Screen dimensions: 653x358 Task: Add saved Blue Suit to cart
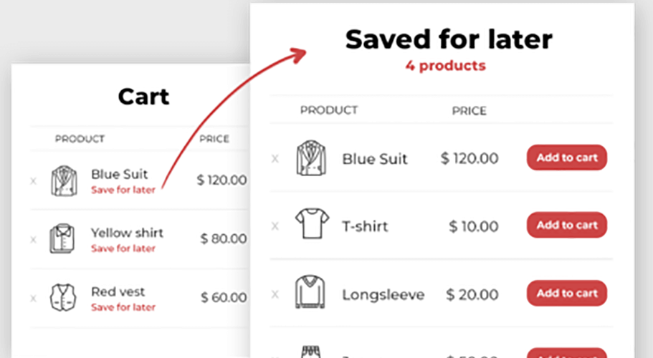566,158
